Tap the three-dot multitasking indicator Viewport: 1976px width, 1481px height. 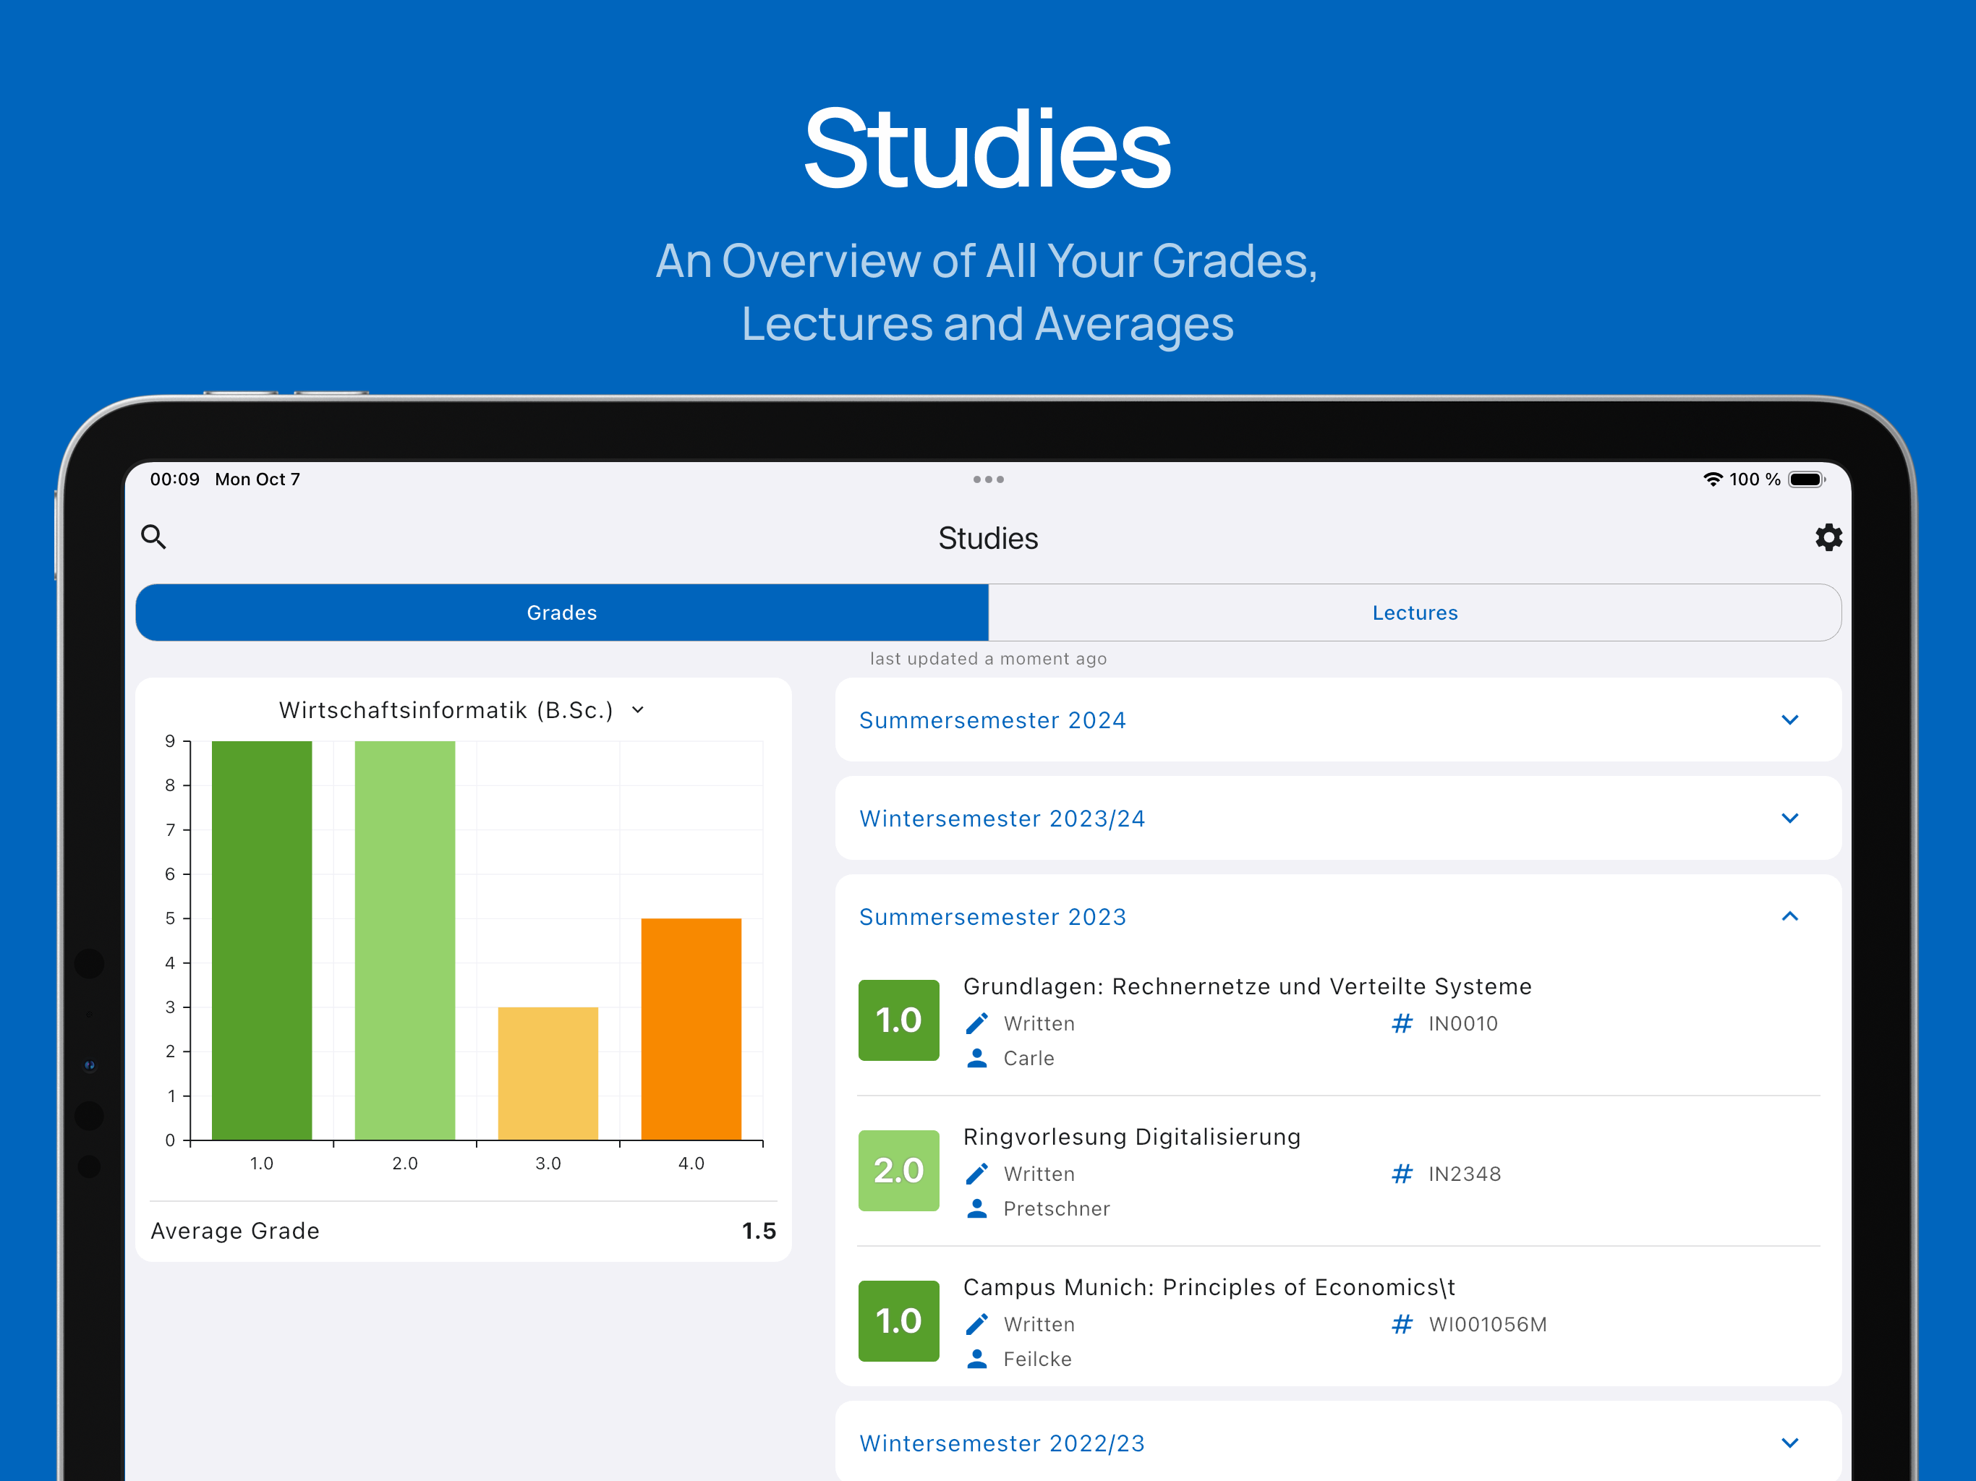pos(988,479)
